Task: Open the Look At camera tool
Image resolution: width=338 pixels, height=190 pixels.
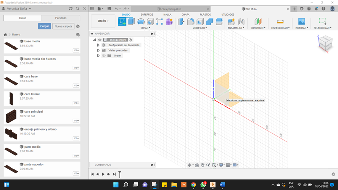Action: tap(197, 165)
